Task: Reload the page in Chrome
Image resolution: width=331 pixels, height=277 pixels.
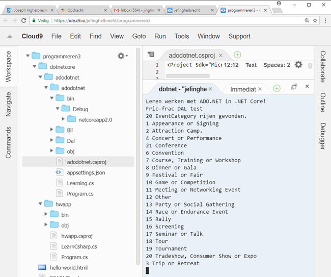Action: tap(23, 20)
